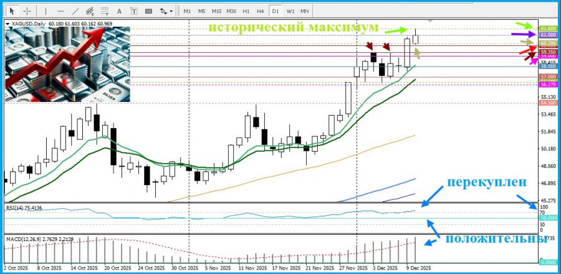This screenshot has width=561, height=274.
Task: Click the 59.350 price level label
Action: 548,52
